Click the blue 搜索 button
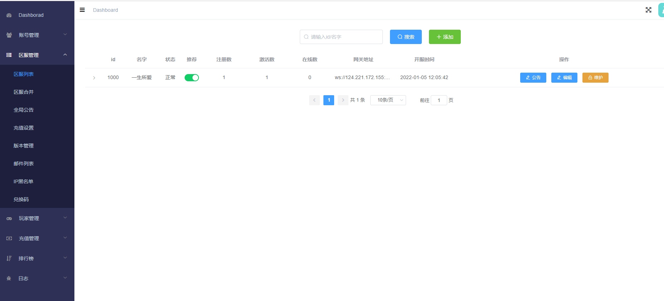The image size is (664, 301). coord(406,37)
